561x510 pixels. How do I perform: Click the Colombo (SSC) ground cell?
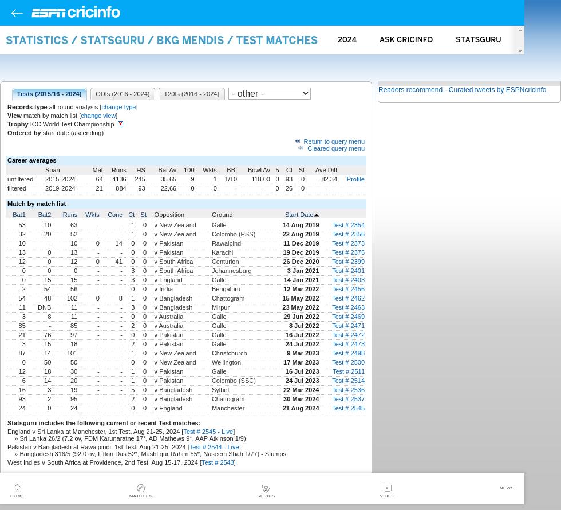(x=234, y=381)
